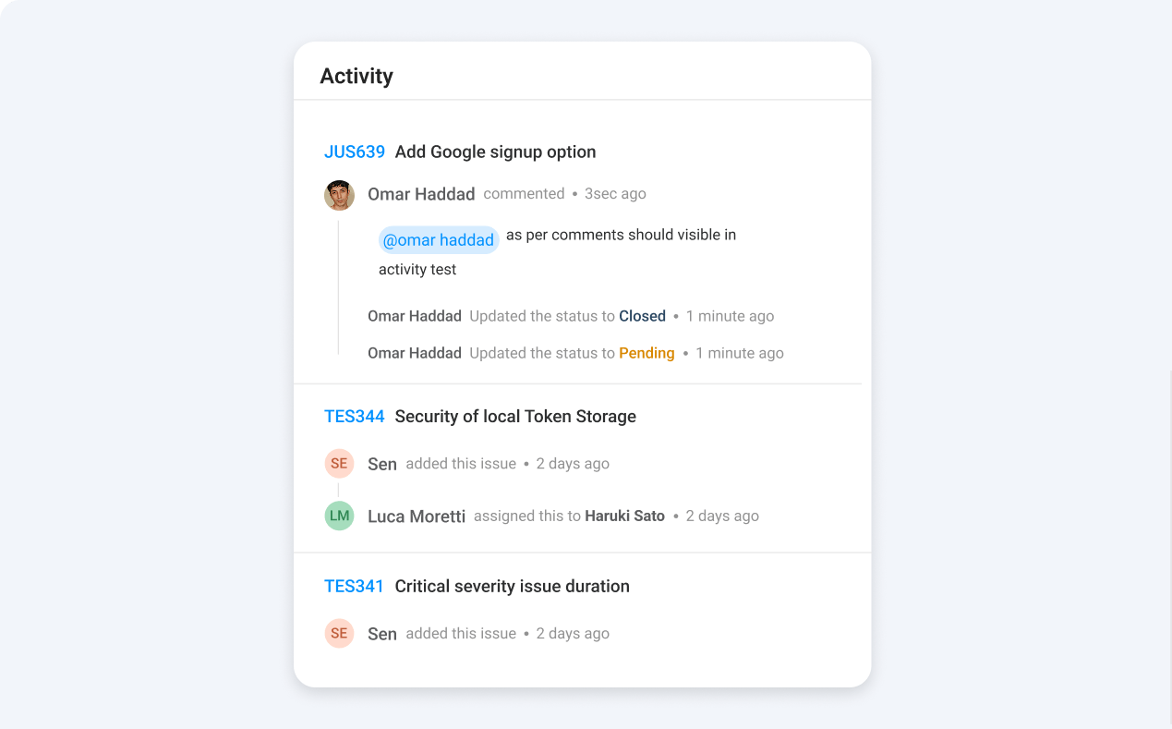The width and height of the screenshot is (1172, 729).
Task: Open the TES341 issue link
Action: [x=354, y=587]
